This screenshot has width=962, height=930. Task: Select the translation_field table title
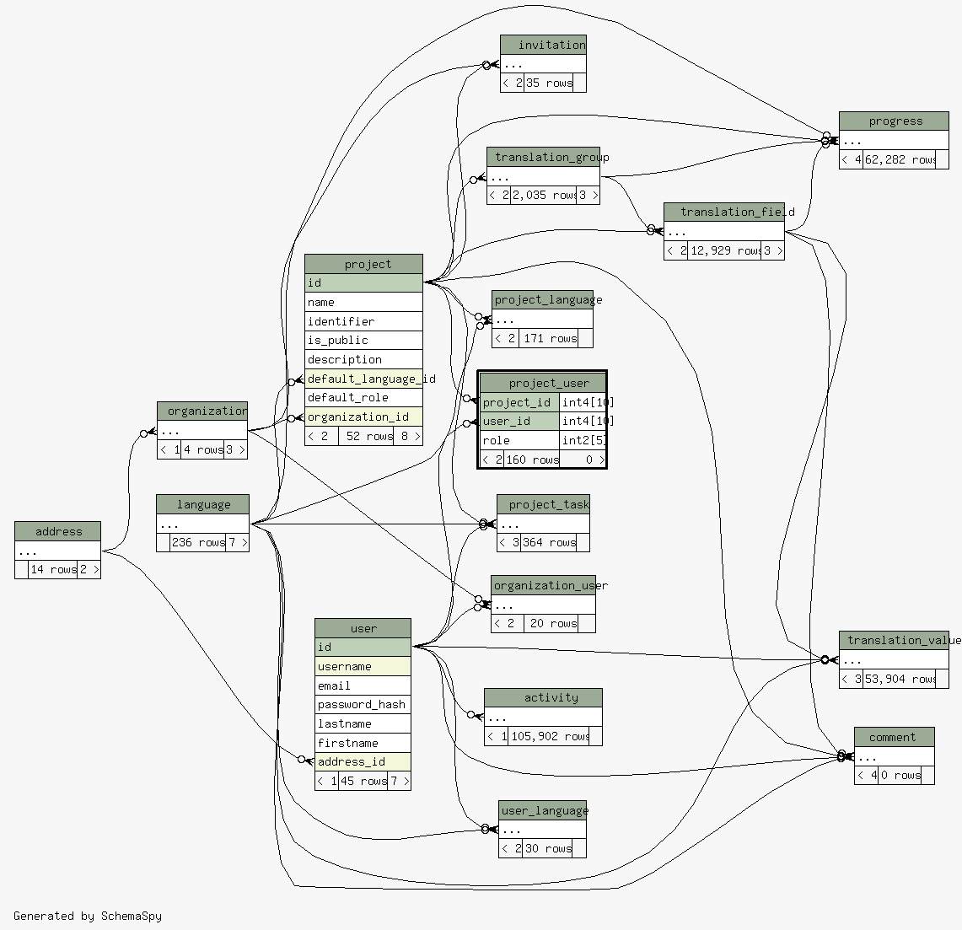point(723,212)
